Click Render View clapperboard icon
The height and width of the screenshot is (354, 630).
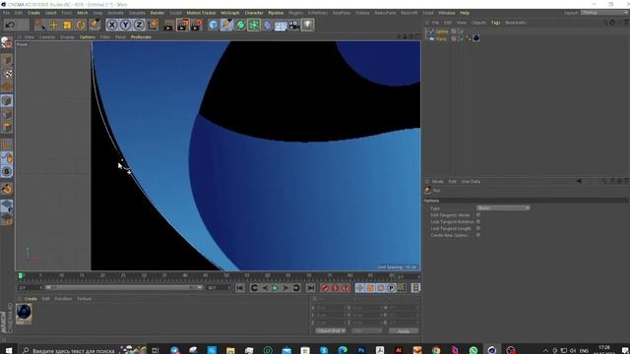pos(169,26)
